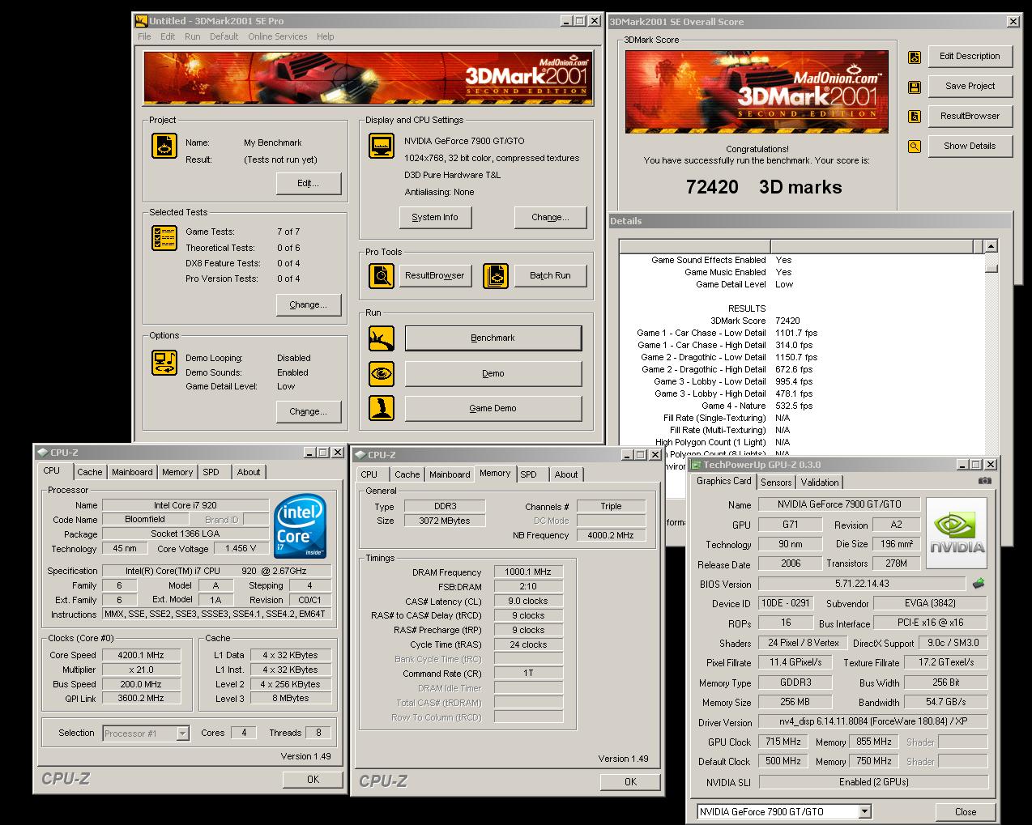Switch to the Cache tab in left CPU-Z
Screen dimensions: 1032x825
coord(90,472)
